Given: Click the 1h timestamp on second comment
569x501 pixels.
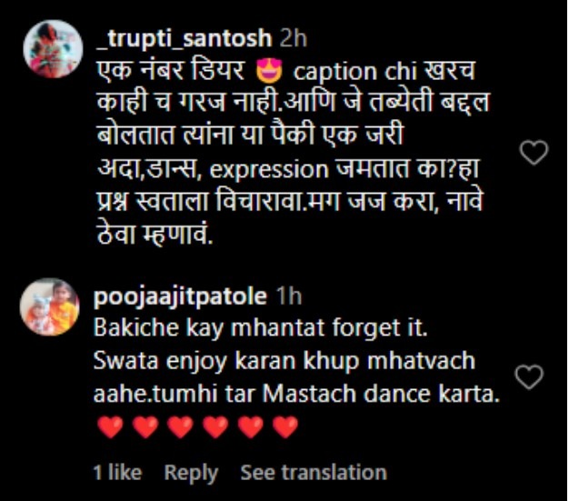Looking at the screenshot, I should click(287, 297).
